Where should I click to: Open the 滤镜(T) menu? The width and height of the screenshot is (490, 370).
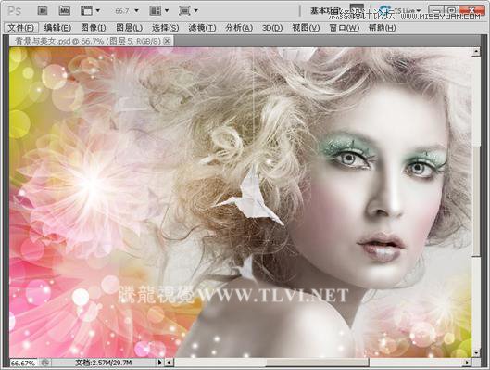(x=202, y=28)
